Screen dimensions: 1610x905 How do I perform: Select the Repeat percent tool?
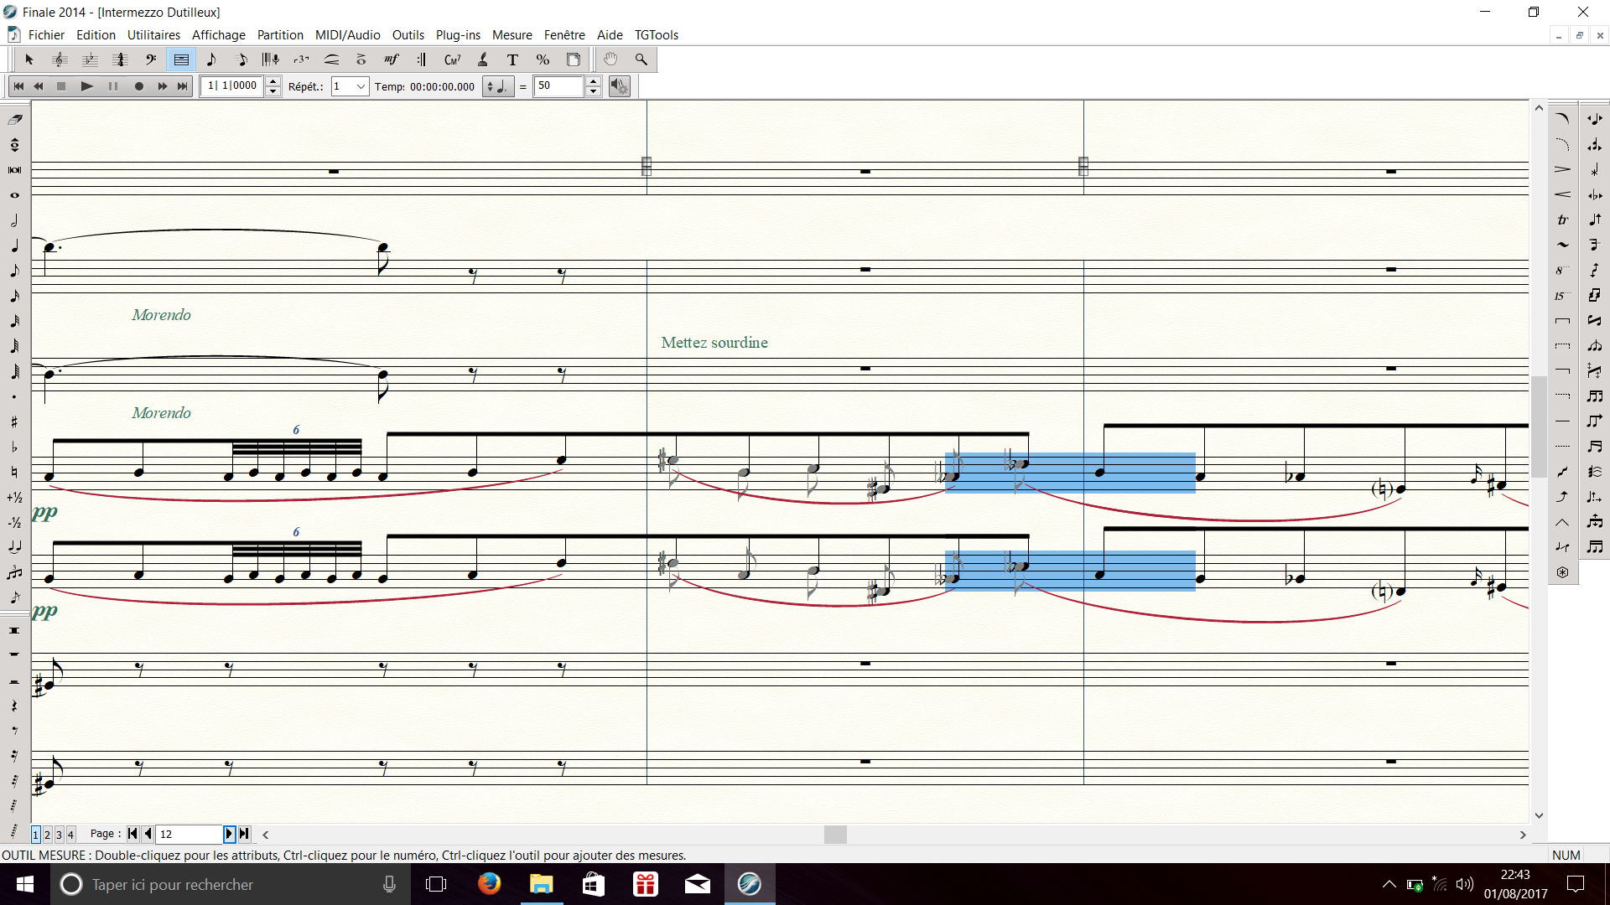click(x=543, y=59)
